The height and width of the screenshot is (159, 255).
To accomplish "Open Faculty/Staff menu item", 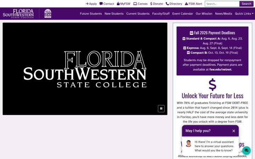I will (161, 14).
